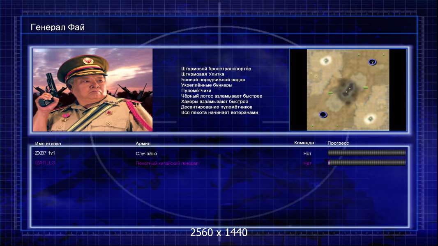
Task: Click army value 'Пехотный китайский генерал'
Action: pyautogui.click(x=167, y=163)
